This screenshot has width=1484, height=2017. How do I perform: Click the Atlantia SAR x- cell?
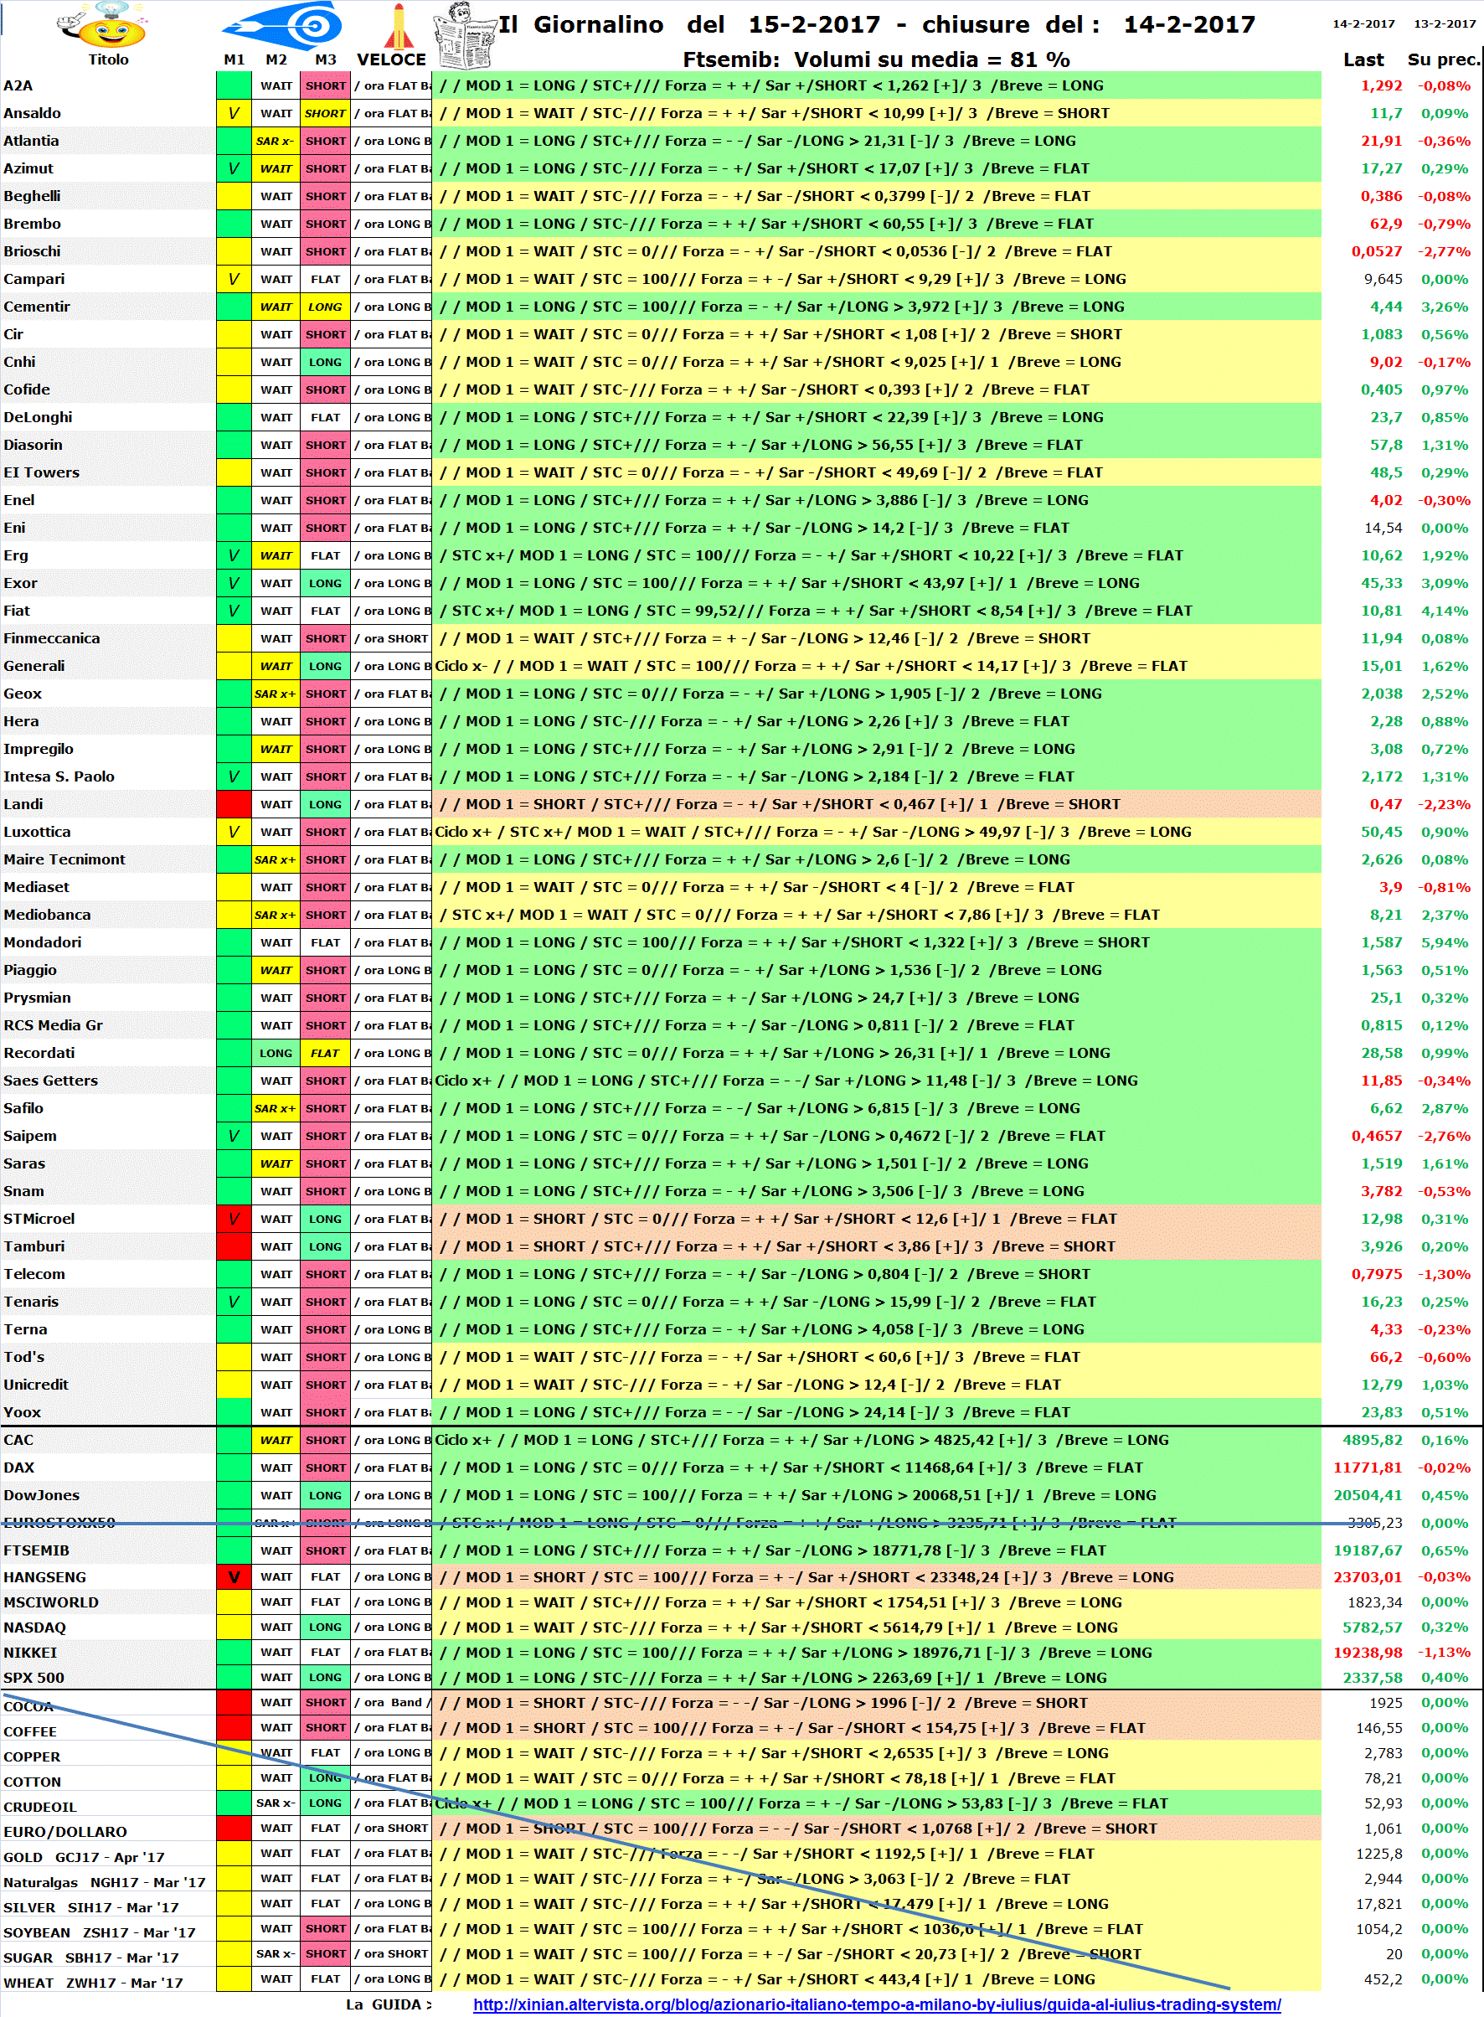pyautogui.click(x=276, y=141)
